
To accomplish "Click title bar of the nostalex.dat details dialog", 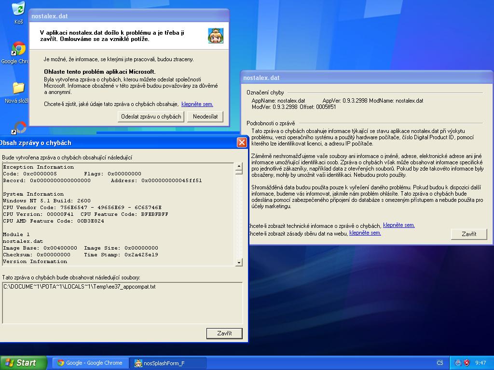I will 367,78.
